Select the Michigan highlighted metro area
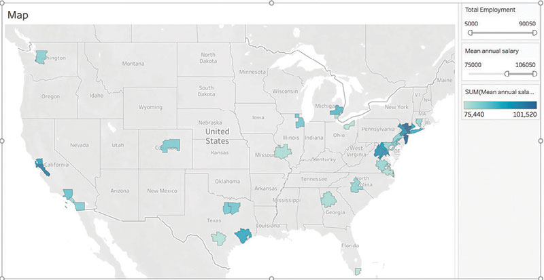This screenshot has height=280, width=544. 337,110
